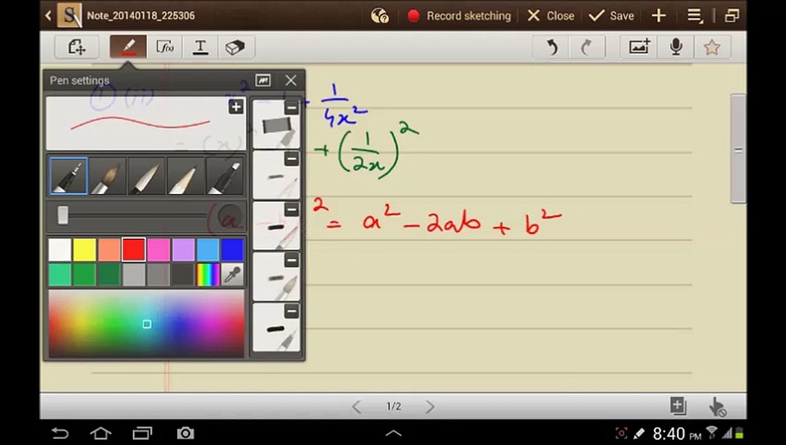Select the formula match f(x) tool
This screenshot has height=445, width=786.
pyautogui.click(x=164, y=47)
